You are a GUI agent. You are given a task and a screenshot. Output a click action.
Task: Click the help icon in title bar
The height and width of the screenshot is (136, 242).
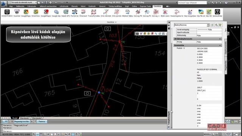(226, 3)
